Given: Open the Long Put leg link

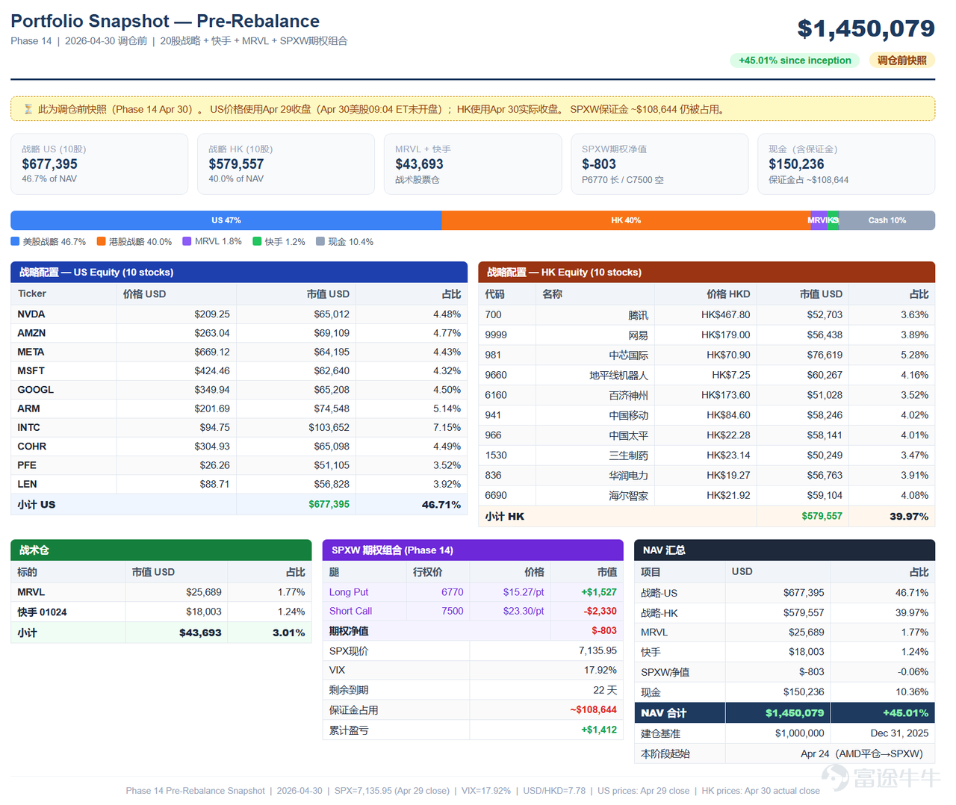Looking at the screenshot, I should point(349,592).
